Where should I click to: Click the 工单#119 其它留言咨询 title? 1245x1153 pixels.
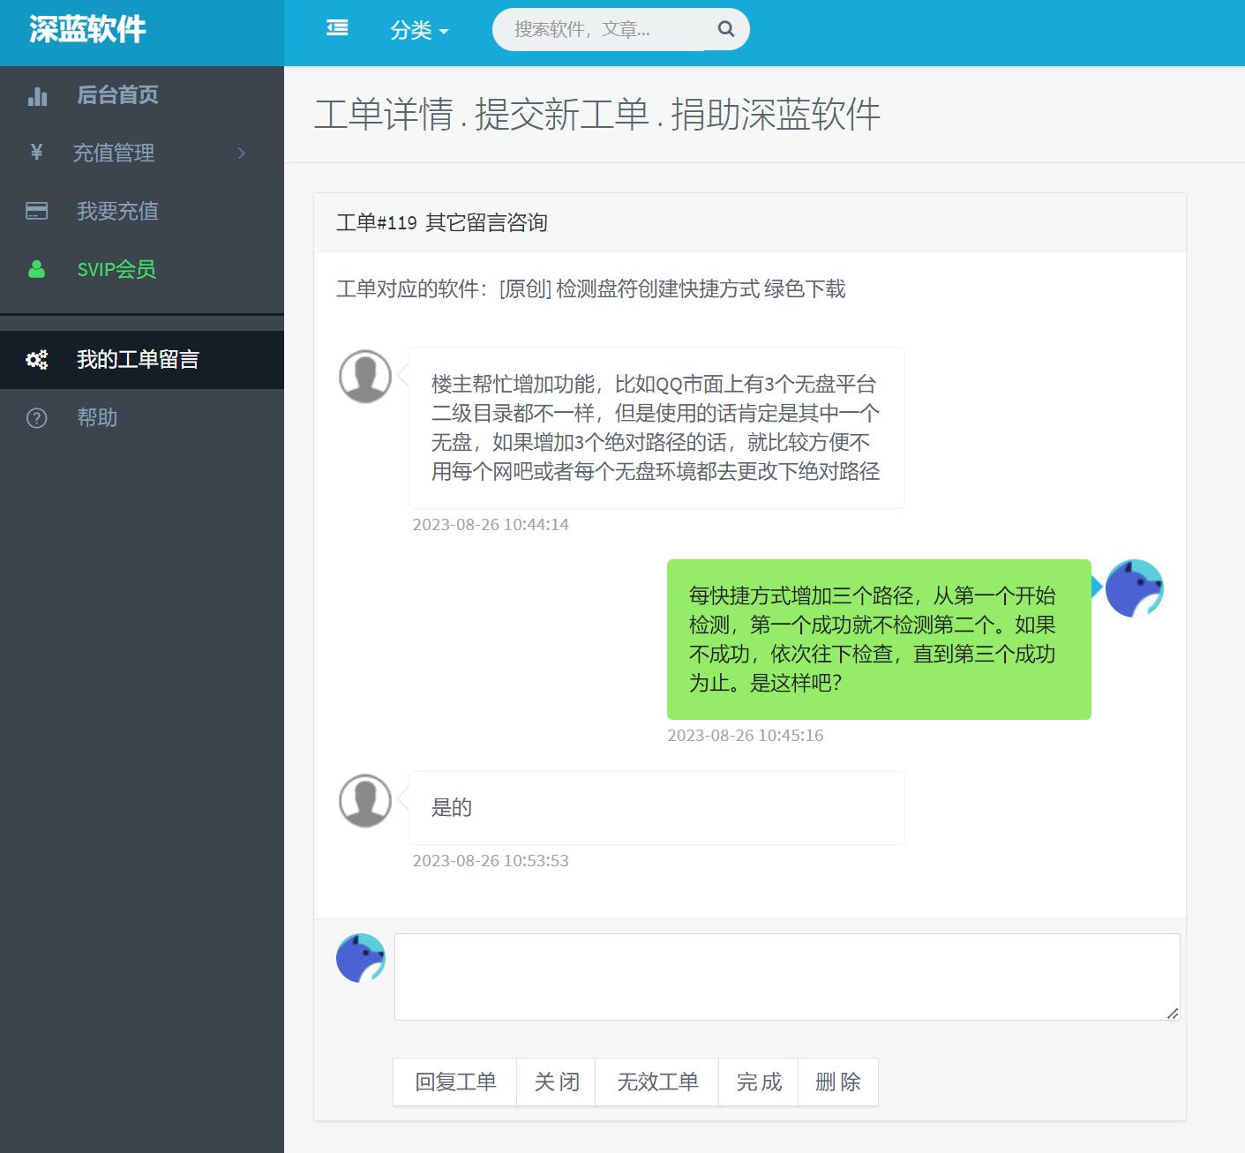point(442,223)
